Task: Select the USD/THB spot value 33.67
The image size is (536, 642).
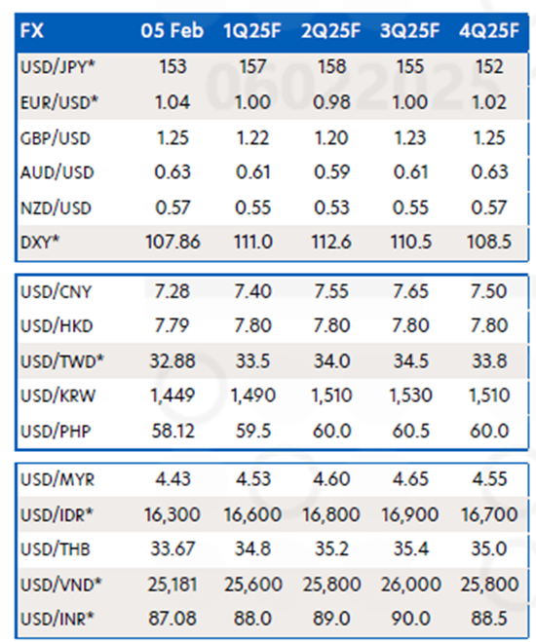Action: coord(172,548)
